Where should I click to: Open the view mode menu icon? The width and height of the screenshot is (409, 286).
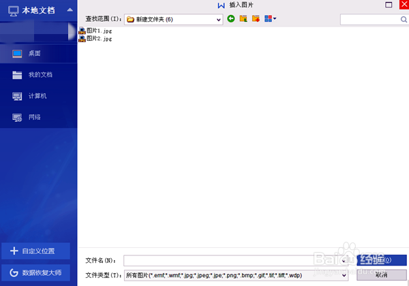[270, 19]
